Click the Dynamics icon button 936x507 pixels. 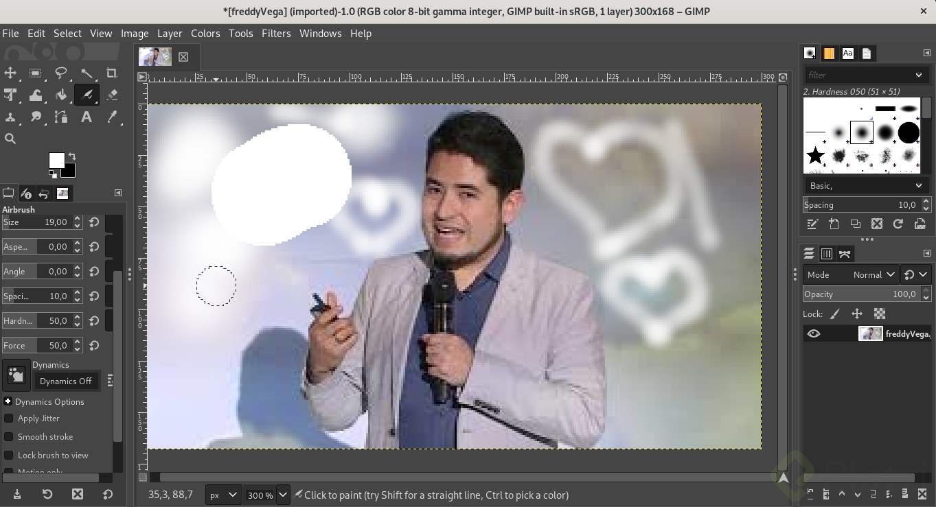[x=16, y=375]
